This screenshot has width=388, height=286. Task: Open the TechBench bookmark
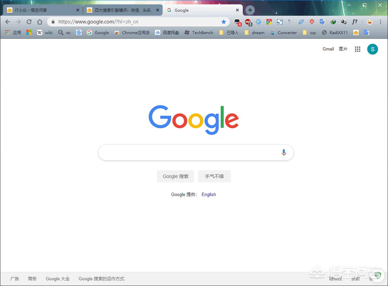[x=199, y=32]
